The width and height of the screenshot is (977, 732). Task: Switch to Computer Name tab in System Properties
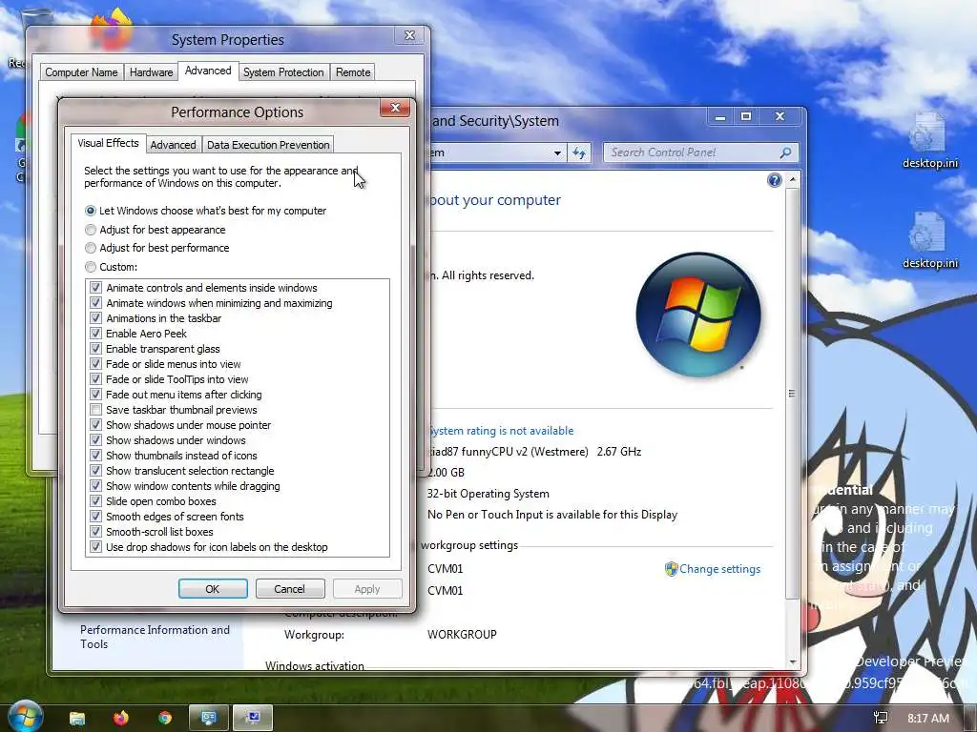tap(82, 72)
